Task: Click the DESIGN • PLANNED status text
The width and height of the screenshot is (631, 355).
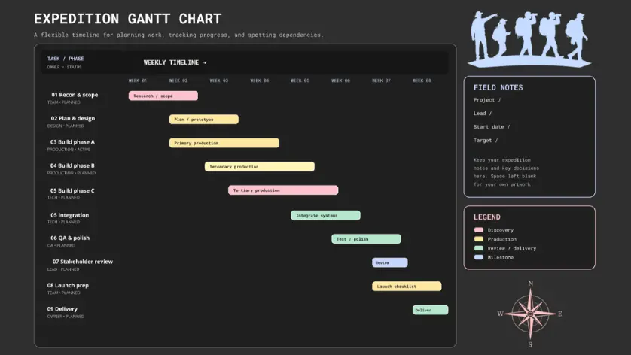Action: tap(66, 126)
